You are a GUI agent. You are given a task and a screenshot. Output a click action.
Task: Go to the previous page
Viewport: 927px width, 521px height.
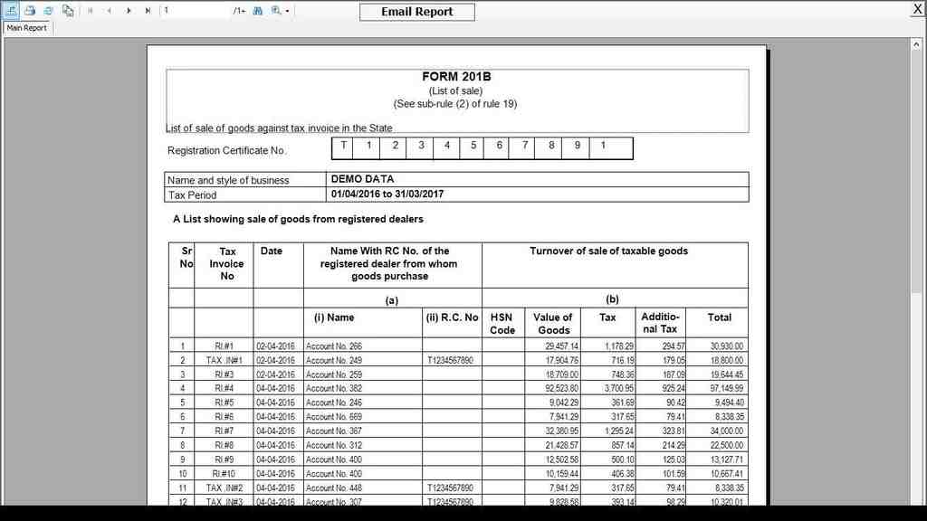pos(109,11)
